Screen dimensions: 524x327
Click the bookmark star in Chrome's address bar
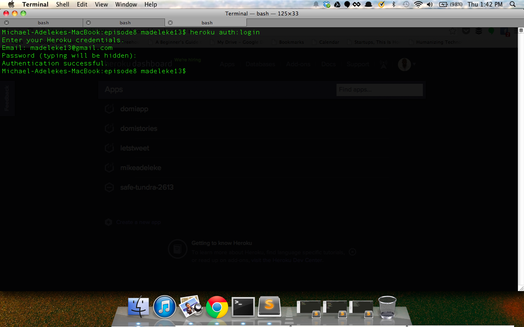click(x=452, y=31)
